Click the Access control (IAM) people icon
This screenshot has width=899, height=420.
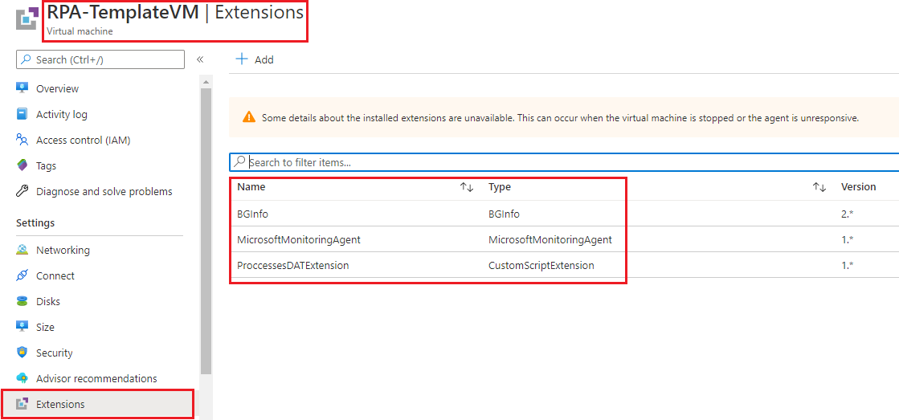(x=22, y=140)
